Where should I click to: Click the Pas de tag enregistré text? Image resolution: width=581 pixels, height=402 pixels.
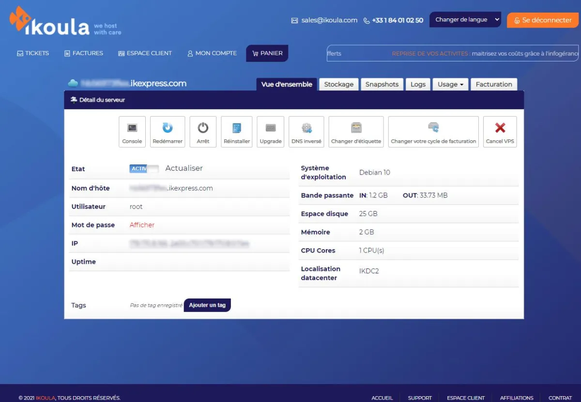pyautogui.click(x=156, y=305)
